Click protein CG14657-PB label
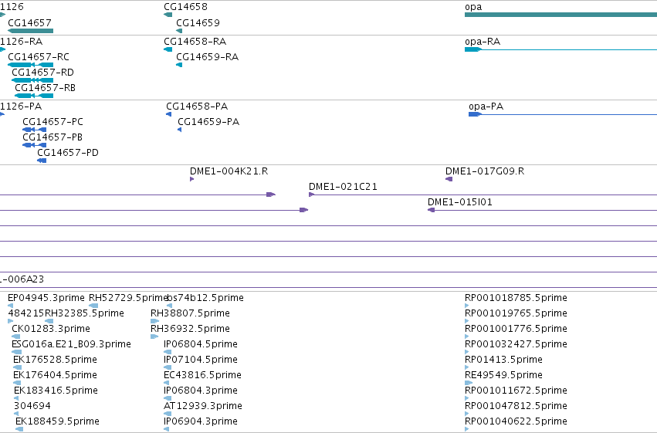The height and width of the screenshot is (433, 657). (x=52, y=137)
